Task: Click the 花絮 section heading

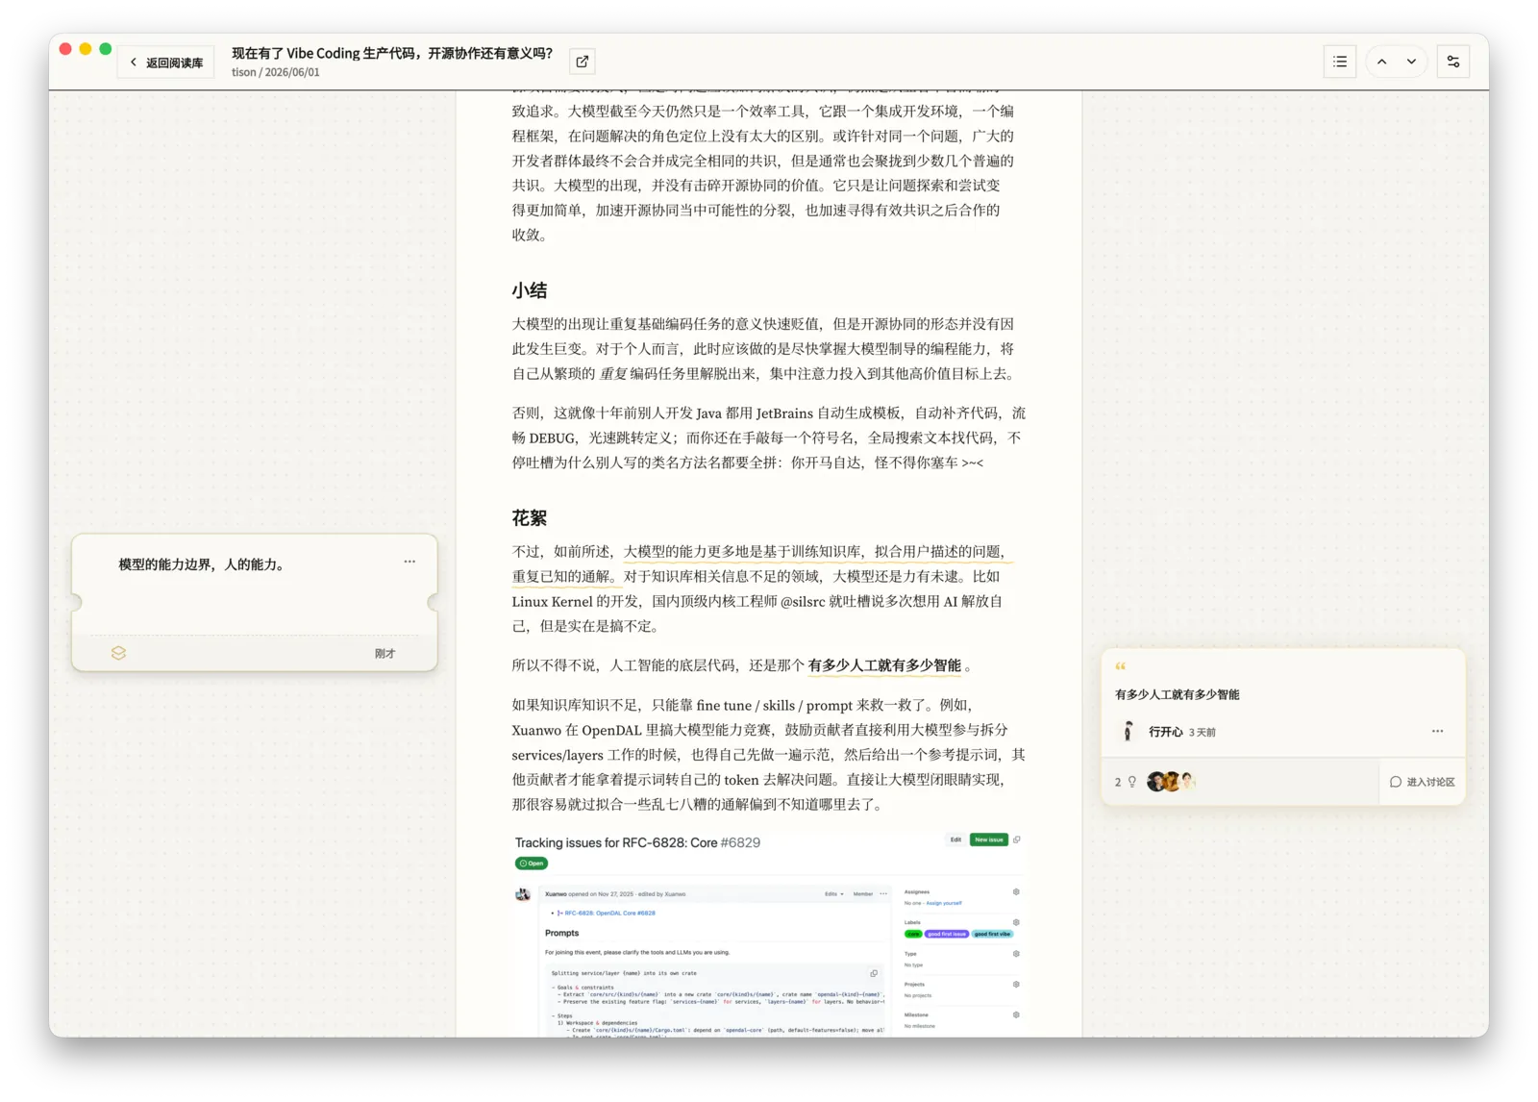Action: [529, 518]
